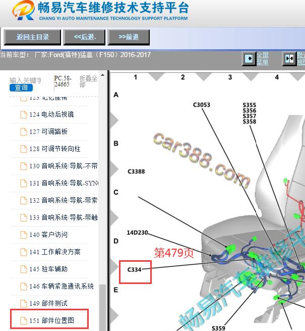The height and width of the screenshot is (331, 305).
Task: Select 132 音响系统/导航-带索 entry
Action: click(x=64, y=200)
